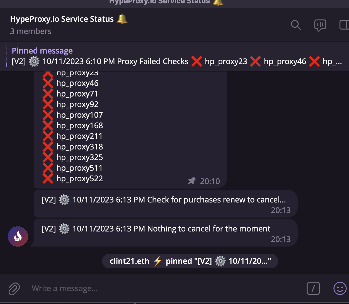
Task: Open the HypeProxy flame avatar
Action: [x=18, y=236]
